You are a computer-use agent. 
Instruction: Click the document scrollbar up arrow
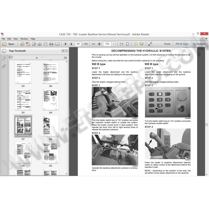tap(207, 49)
